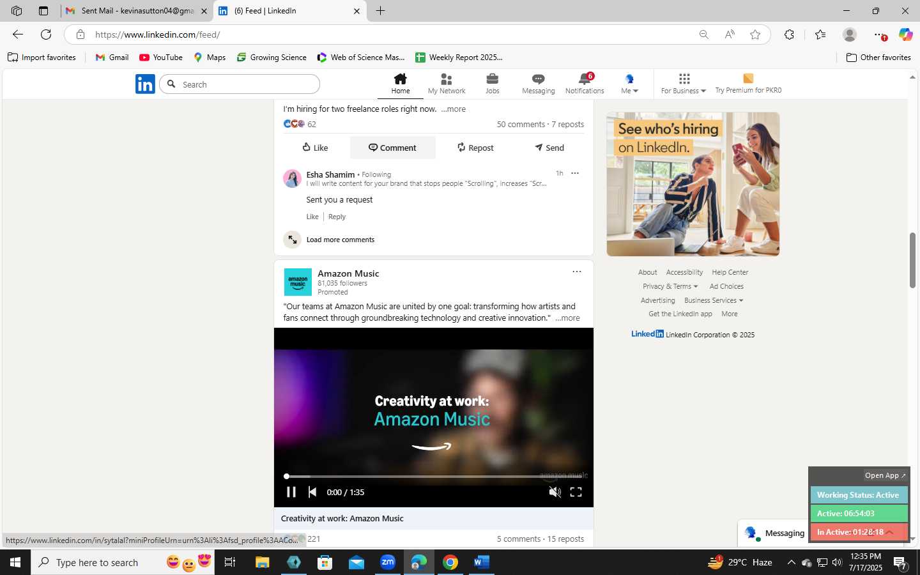The height and width of the screenshot is (575, 920).
Task: Click the browser address bar URL
Action: pyautogui.click(x=158, y=34)
